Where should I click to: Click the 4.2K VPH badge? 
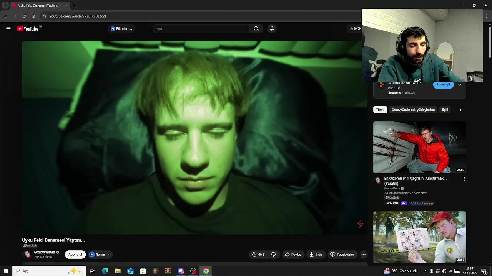pyautogui.click(x=392, y=204)
